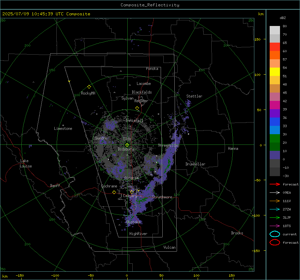Image resolution: width=300 pixels, height=280 pixels.
Task: Click the -150 tick on bottom km axis
Action: [x=20, y=275]
